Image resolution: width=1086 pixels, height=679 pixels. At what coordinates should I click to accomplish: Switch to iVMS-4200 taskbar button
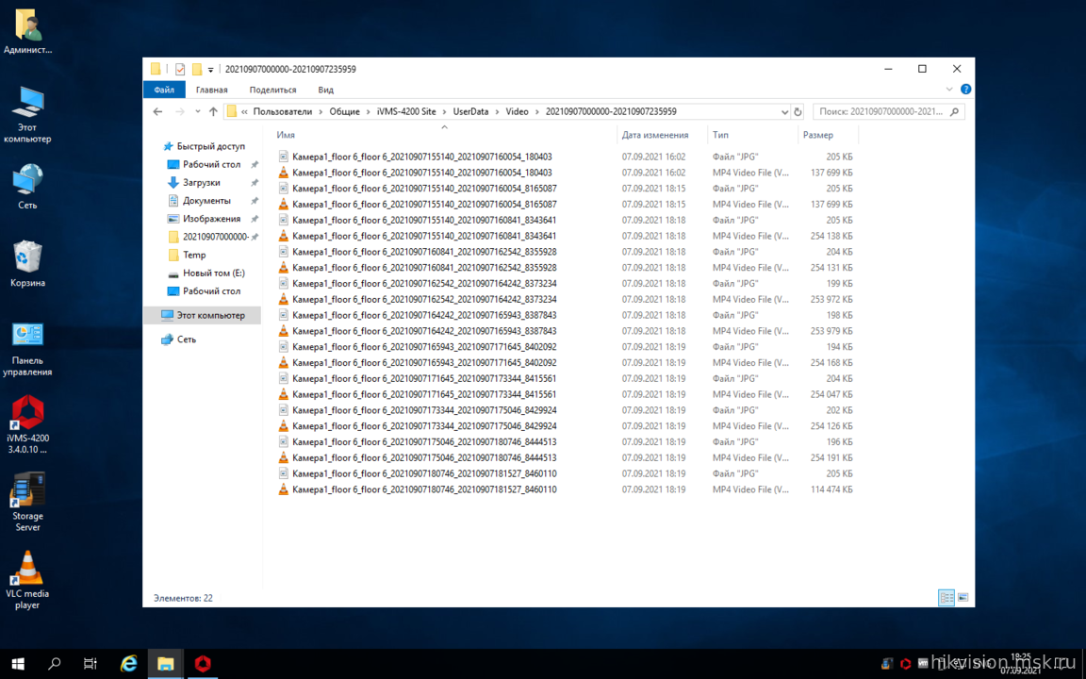click(203, 664)
